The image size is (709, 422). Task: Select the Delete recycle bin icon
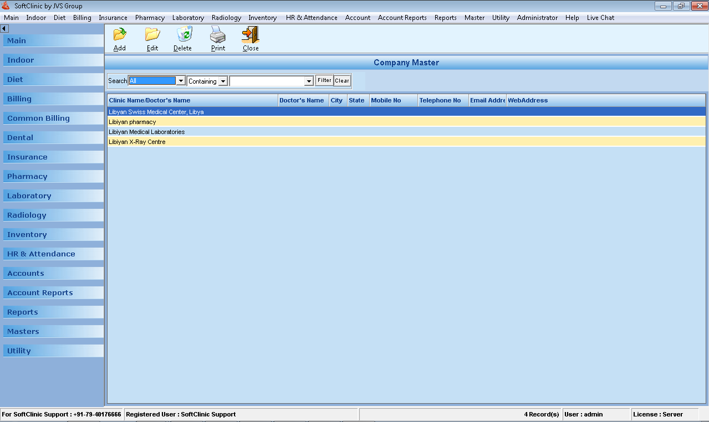tap(183, 38)
